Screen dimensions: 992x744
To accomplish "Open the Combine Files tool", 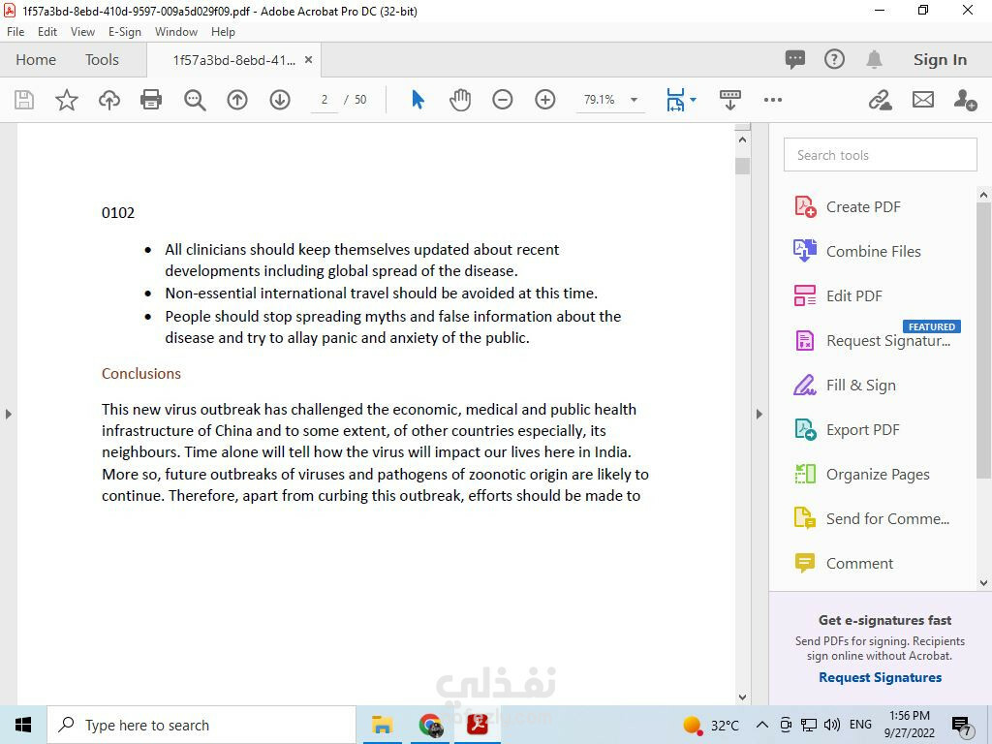I will coord(858,251).
